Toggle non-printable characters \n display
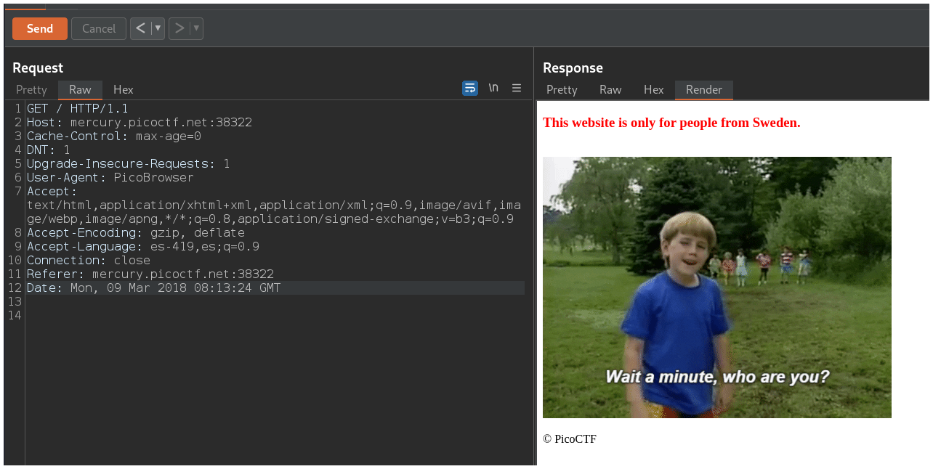 coord(493,88)
